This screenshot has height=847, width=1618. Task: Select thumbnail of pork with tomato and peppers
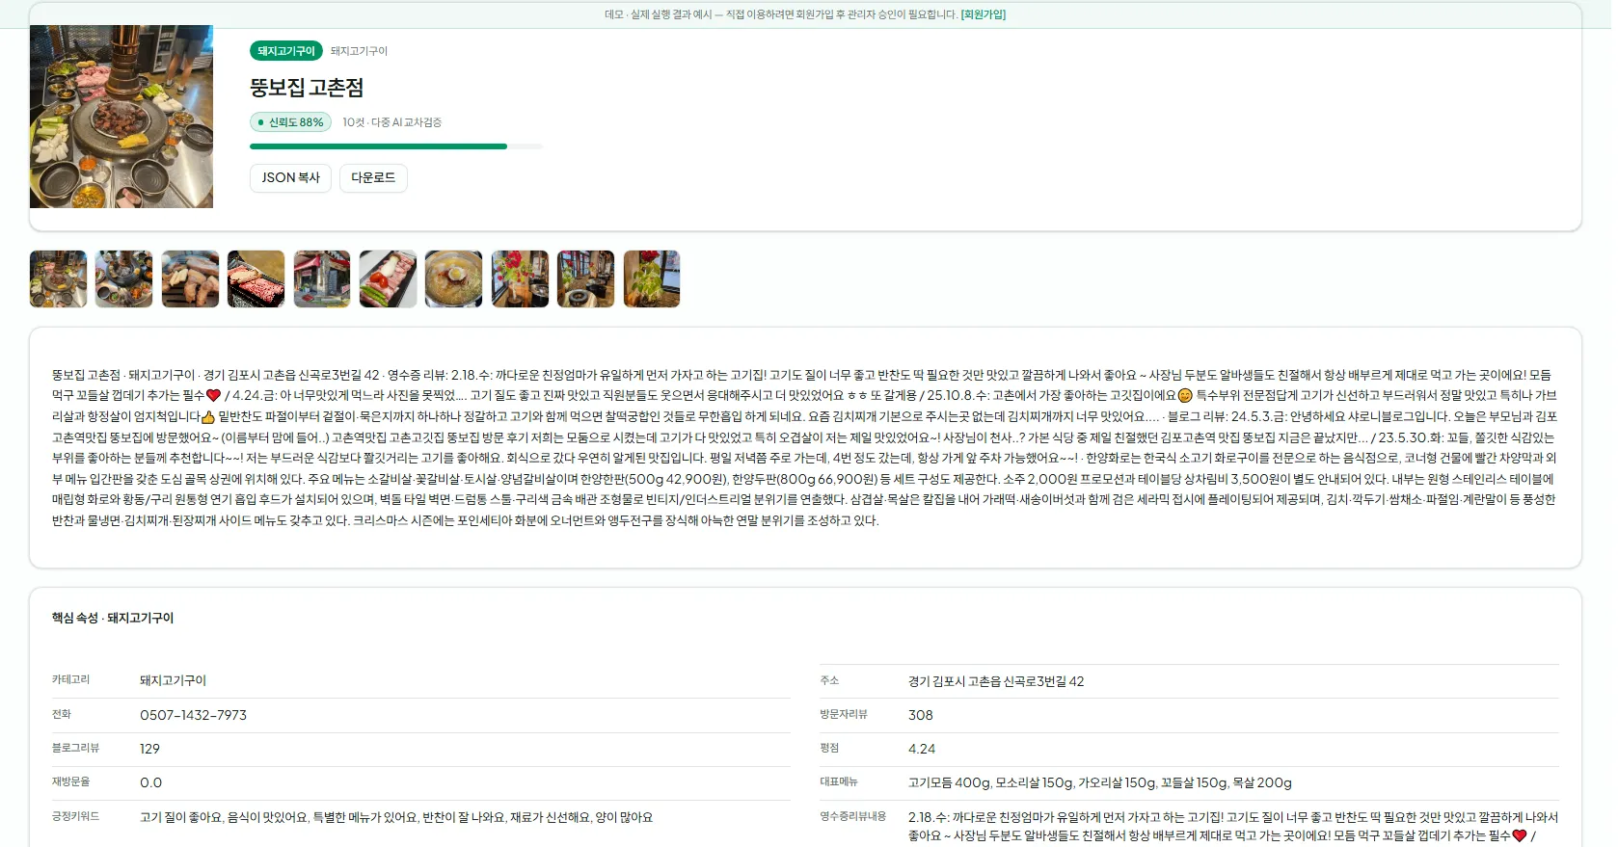point(388,279)
